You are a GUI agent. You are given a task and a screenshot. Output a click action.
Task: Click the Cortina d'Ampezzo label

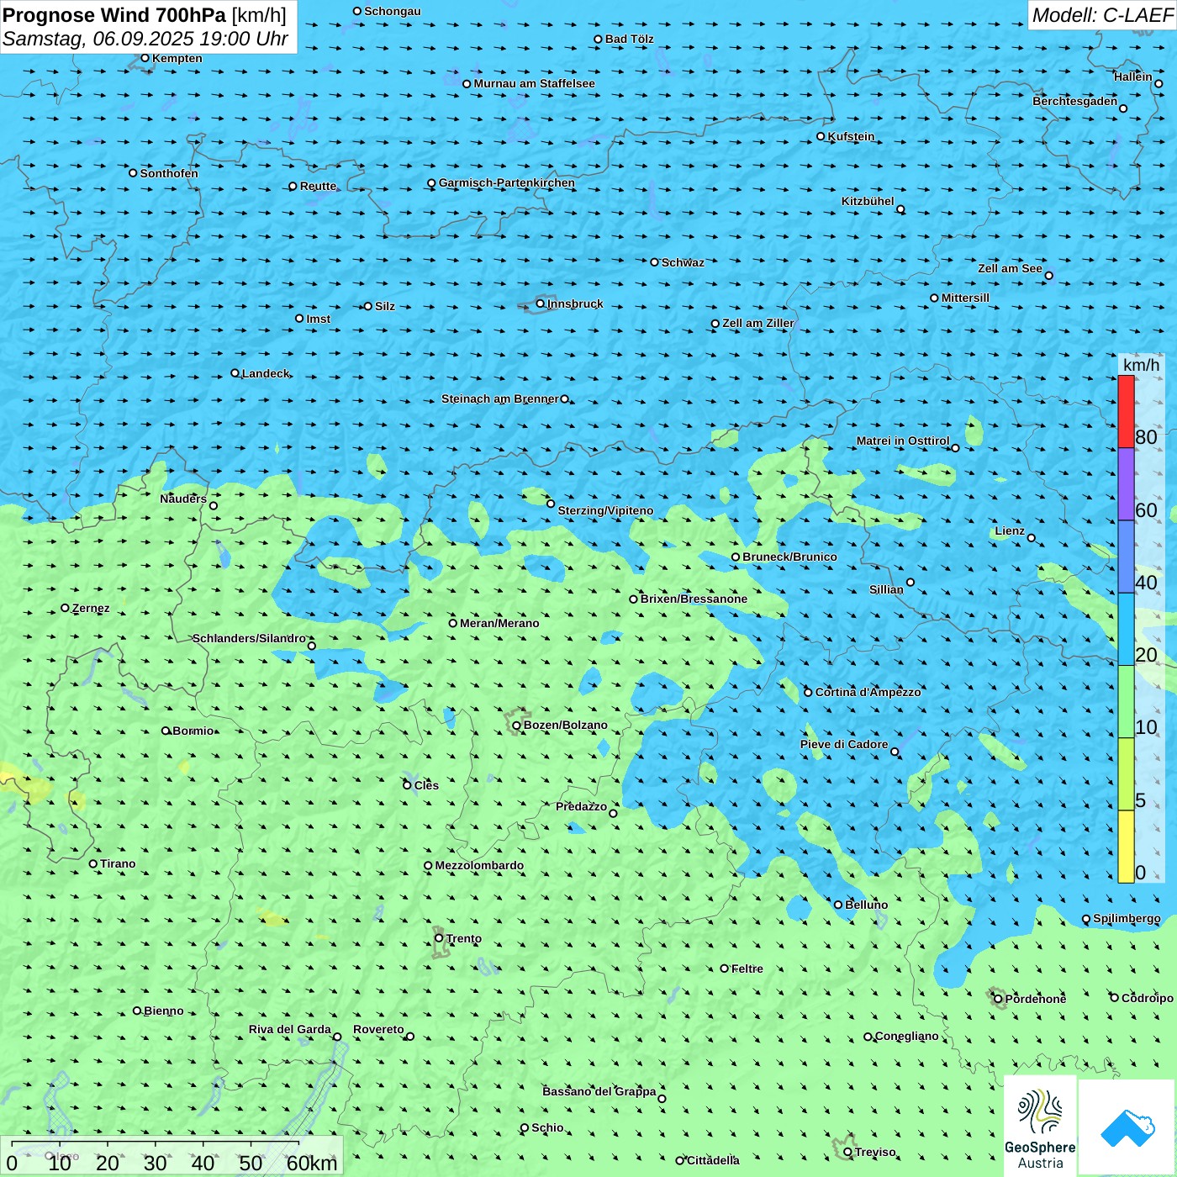[868, 692]
